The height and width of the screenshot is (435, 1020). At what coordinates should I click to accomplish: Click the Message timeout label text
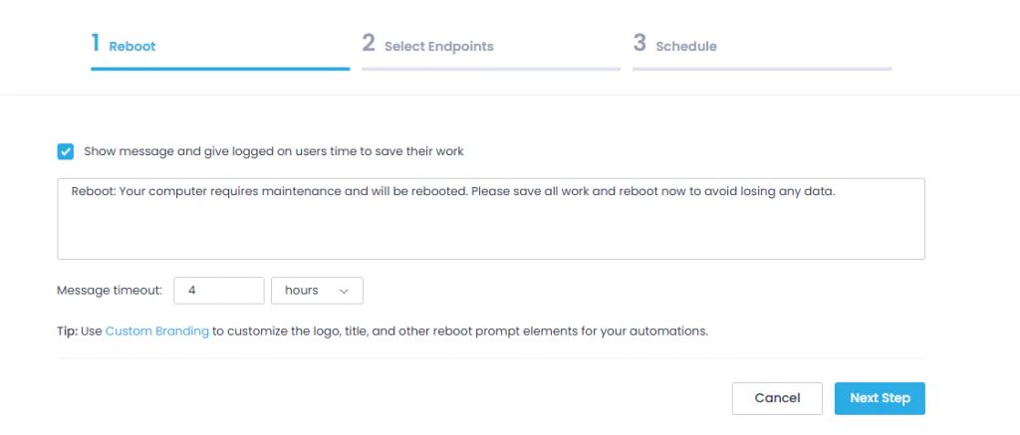(x=110, y=291)
